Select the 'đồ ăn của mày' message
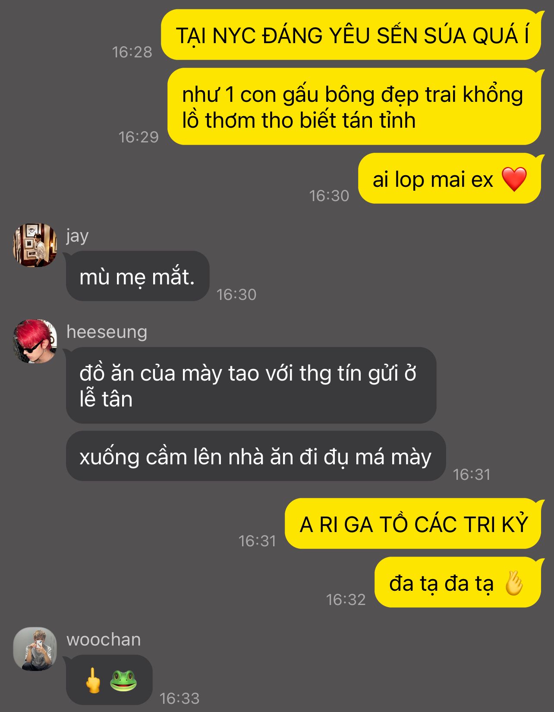Viewport: 554px width, 712px height. (x=251, y=385)
